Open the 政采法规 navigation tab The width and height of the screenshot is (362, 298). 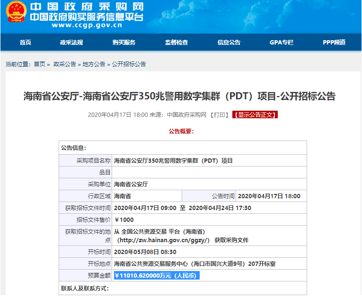coord(71,43)
